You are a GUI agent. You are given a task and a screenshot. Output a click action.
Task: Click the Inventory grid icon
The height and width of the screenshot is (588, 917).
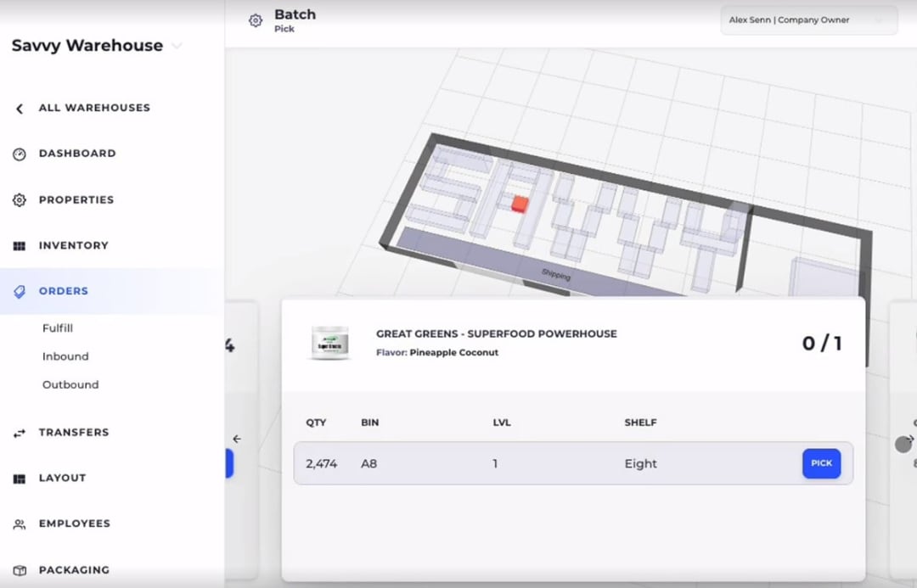[20, 246]
